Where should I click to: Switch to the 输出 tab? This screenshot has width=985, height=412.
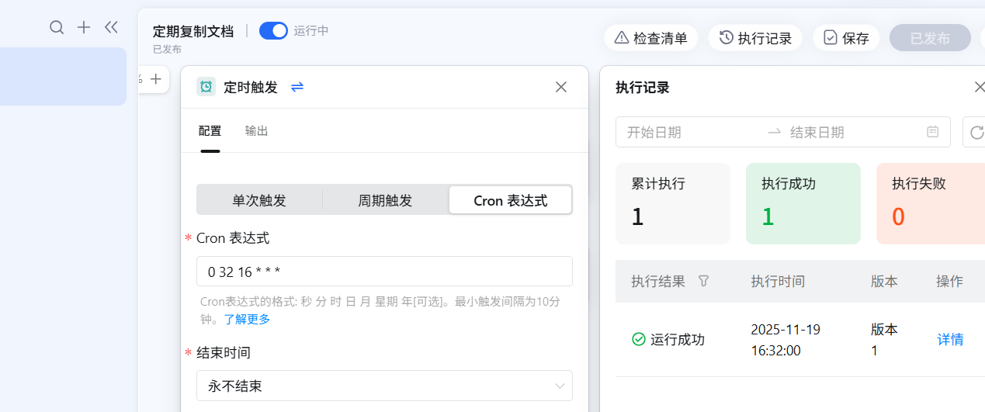[256, 131]
